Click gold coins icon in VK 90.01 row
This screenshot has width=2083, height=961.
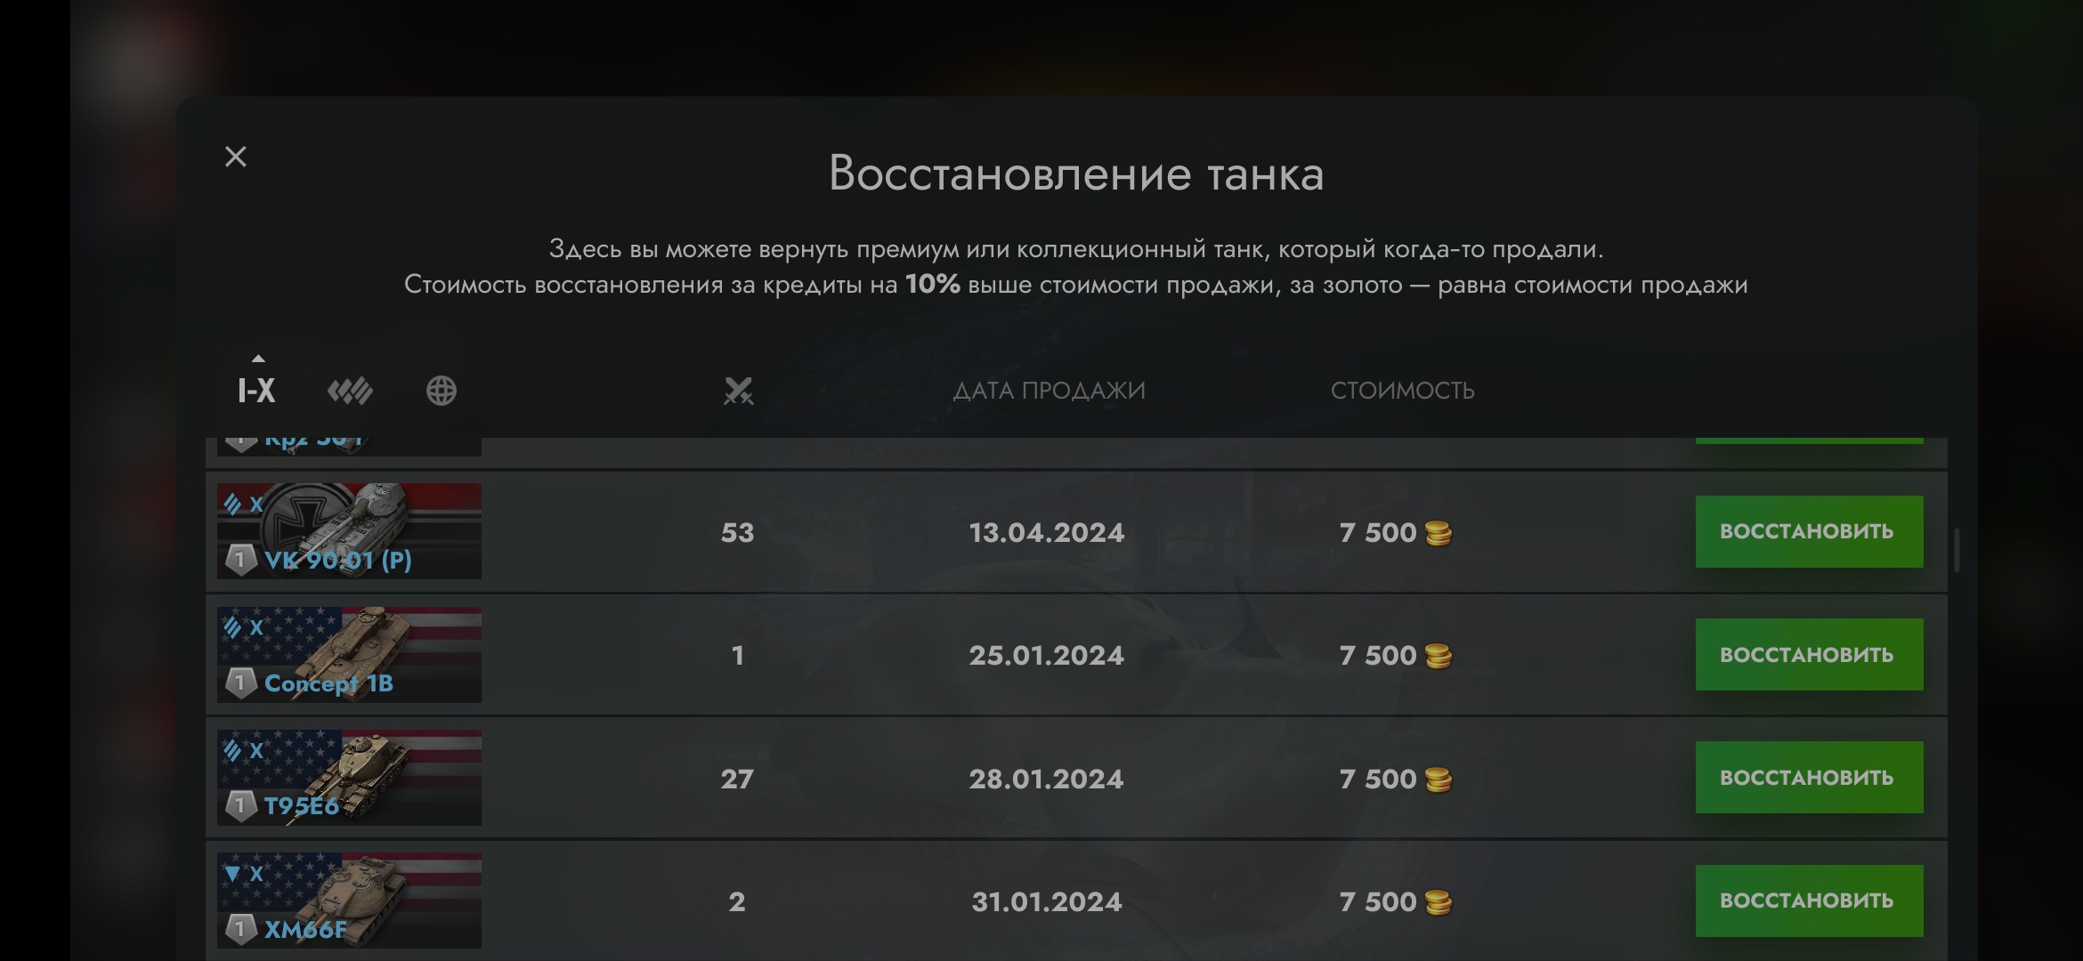(x=1439, y=533)
